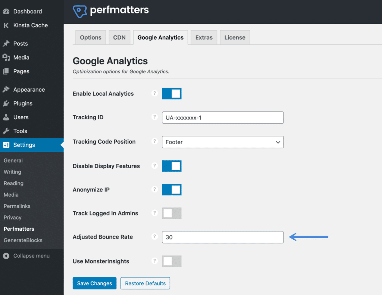The image size is (382, 295).
Task: Go to General settings submenu
Action: coord(13,160)
